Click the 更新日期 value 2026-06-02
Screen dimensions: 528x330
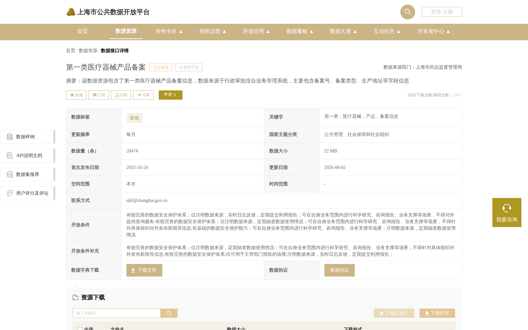point(335,167)
